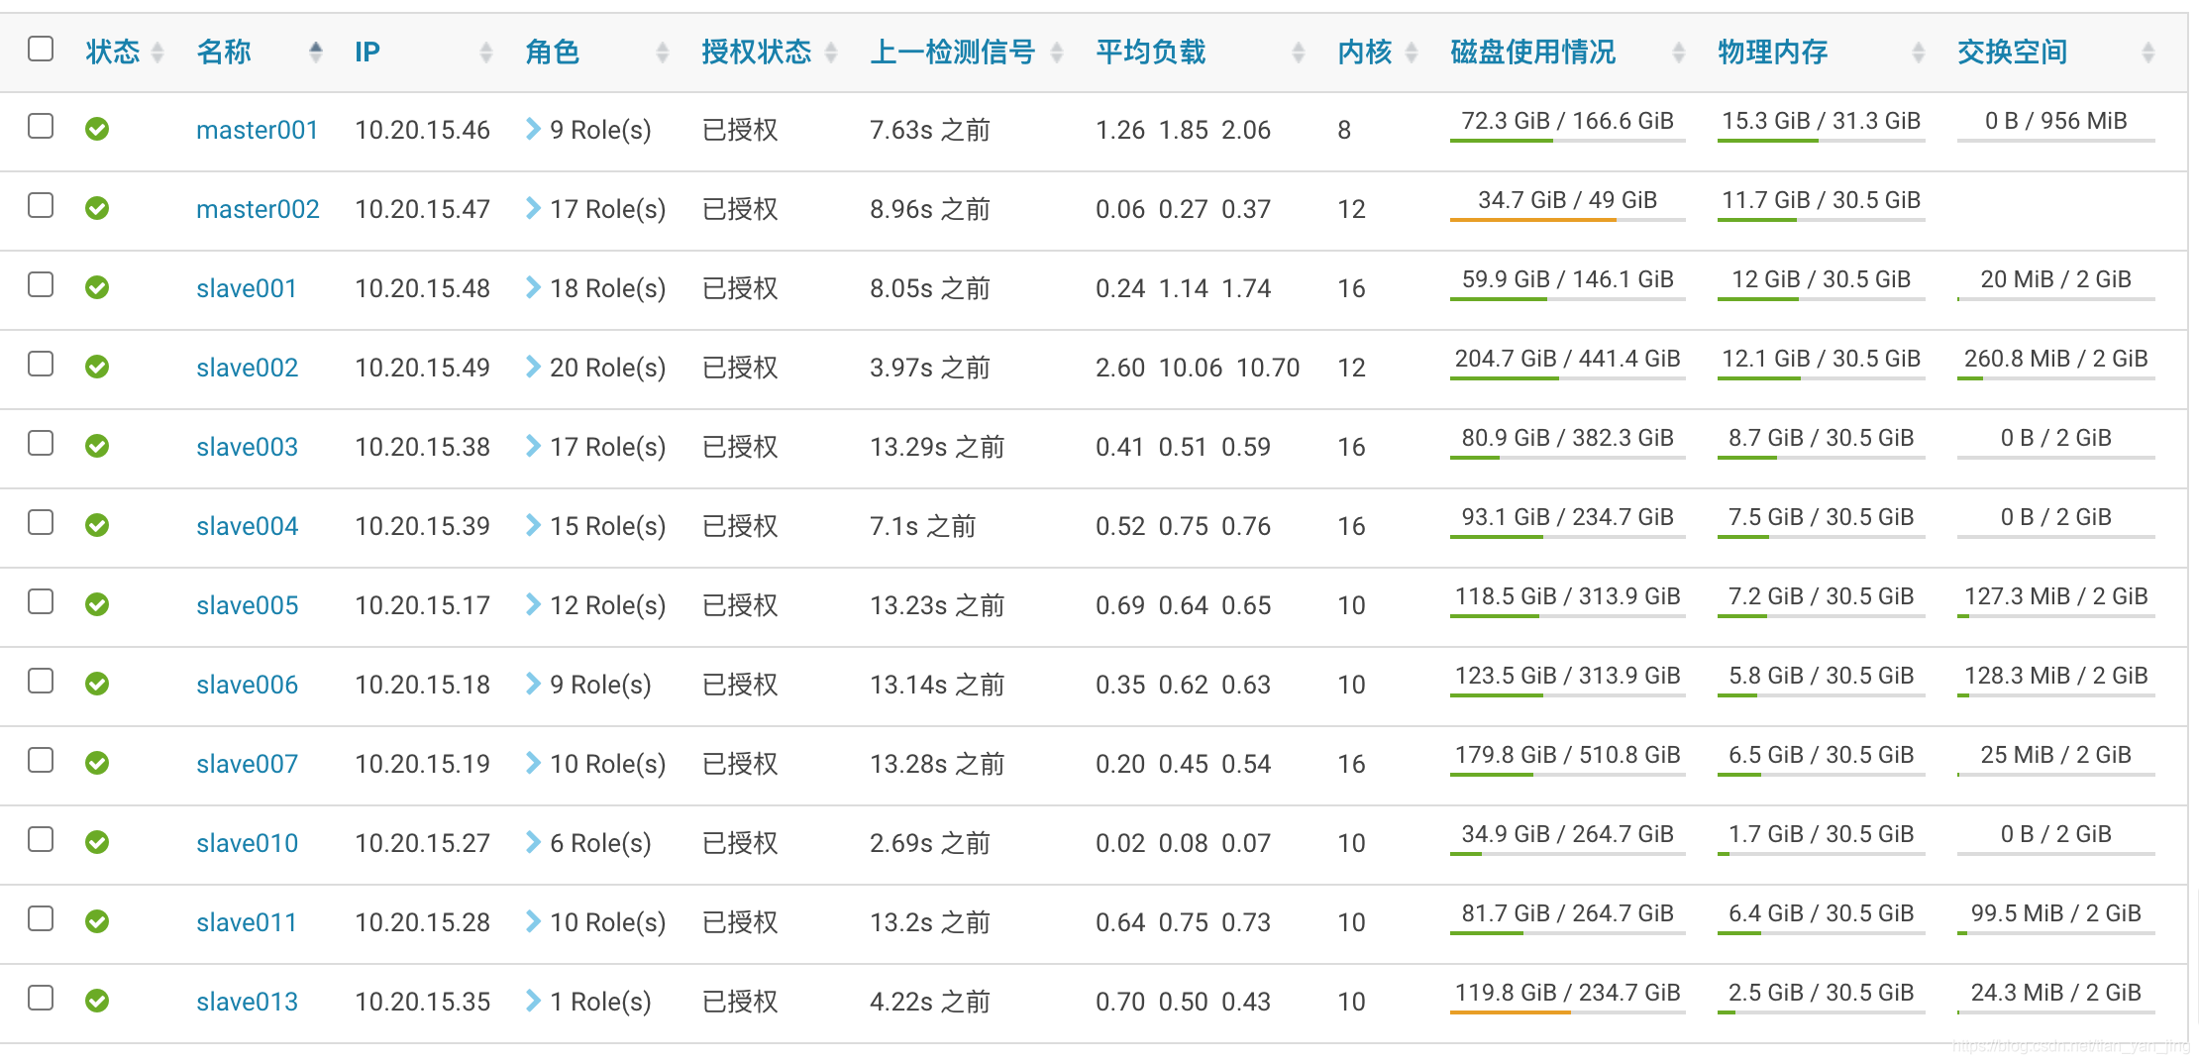This screenshot has height=1064, width=2199.
Task: Click the green status icon for master002
Action: click(97, 208)
